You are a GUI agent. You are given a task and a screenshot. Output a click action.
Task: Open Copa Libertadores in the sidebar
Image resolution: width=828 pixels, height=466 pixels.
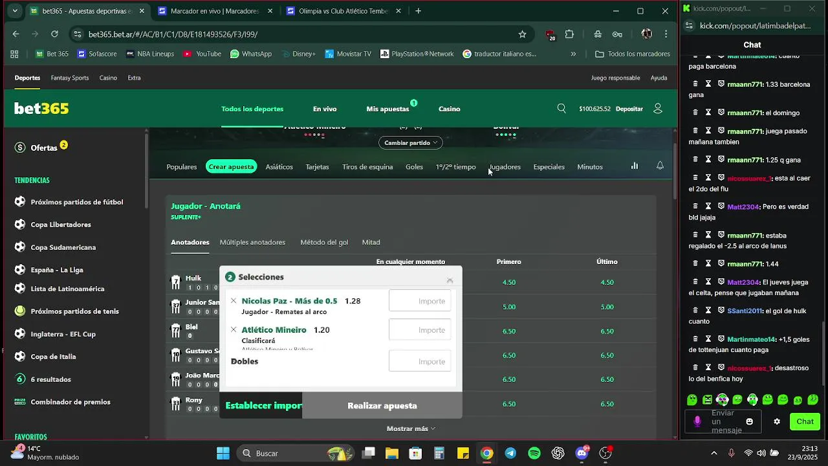tap(61, 225)
